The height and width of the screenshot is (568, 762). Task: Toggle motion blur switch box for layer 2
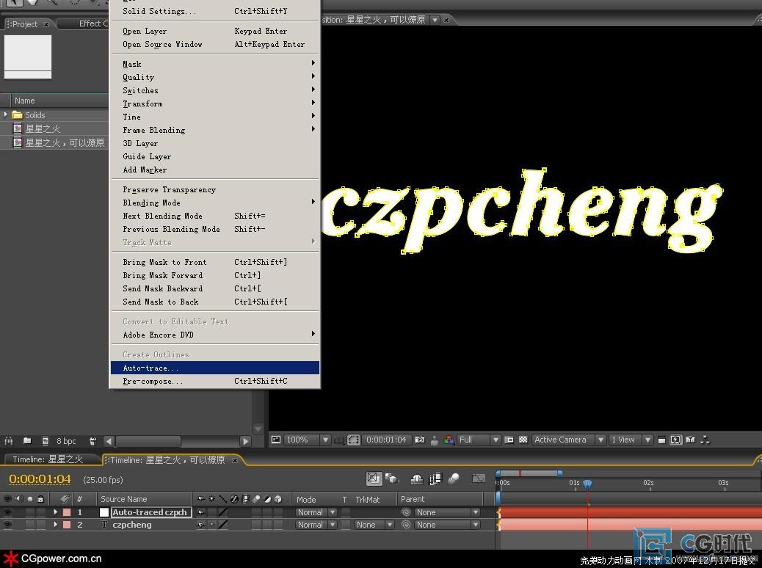pyautogui.click(x=256, y=525)
